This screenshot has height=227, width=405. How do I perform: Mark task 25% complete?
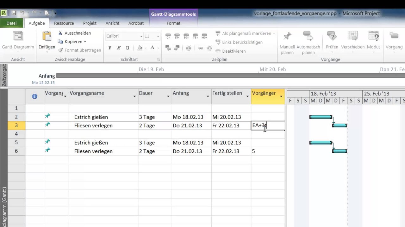click(177, 36)
